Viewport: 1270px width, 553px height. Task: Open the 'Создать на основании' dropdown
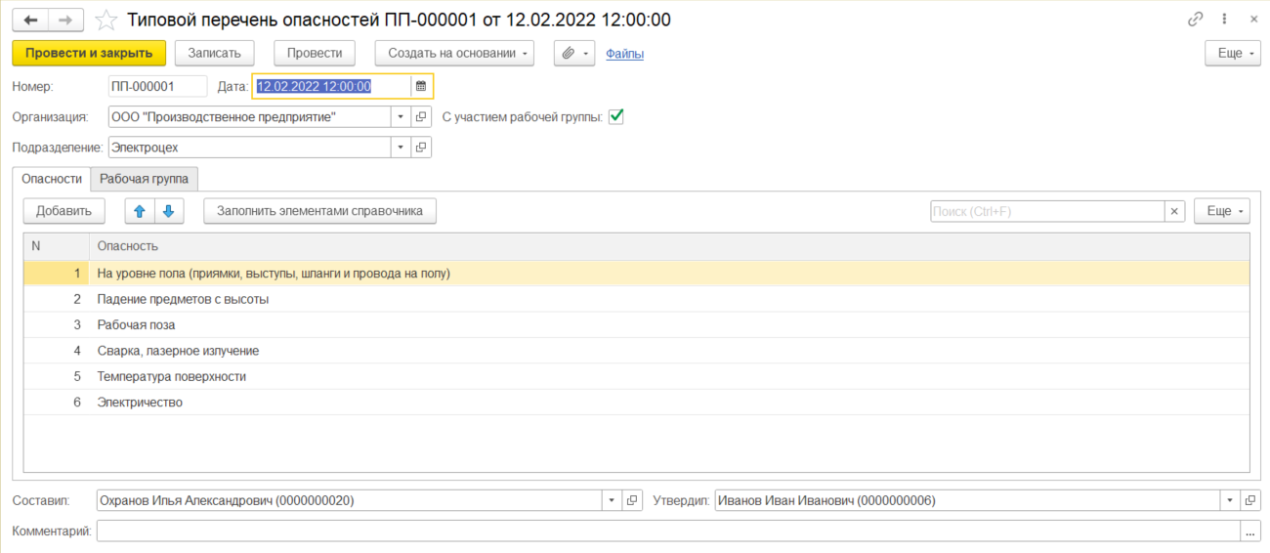click(454, 54)
